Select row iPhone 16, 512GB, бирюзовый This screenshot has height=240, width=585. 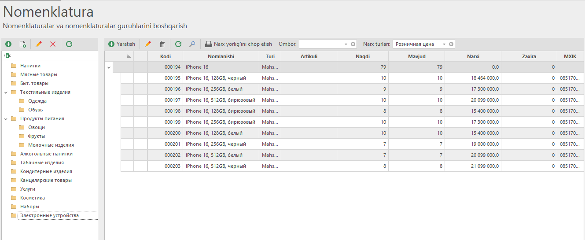pos(353,100)
